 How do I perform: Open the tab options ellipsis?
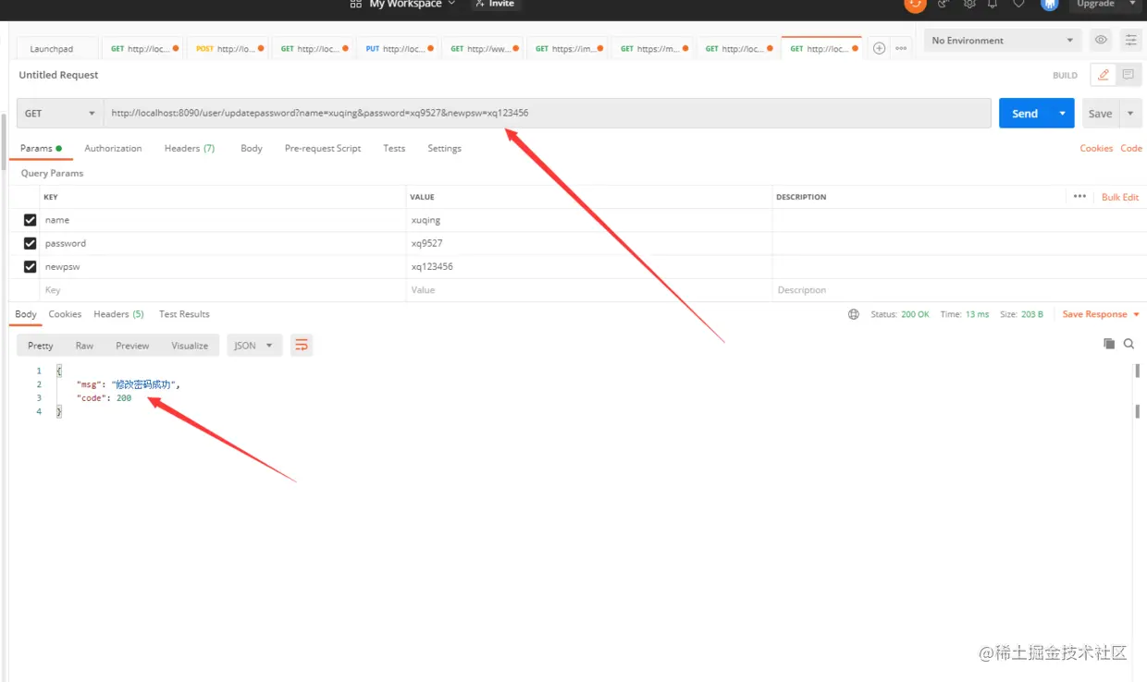(x=901, y=48)
